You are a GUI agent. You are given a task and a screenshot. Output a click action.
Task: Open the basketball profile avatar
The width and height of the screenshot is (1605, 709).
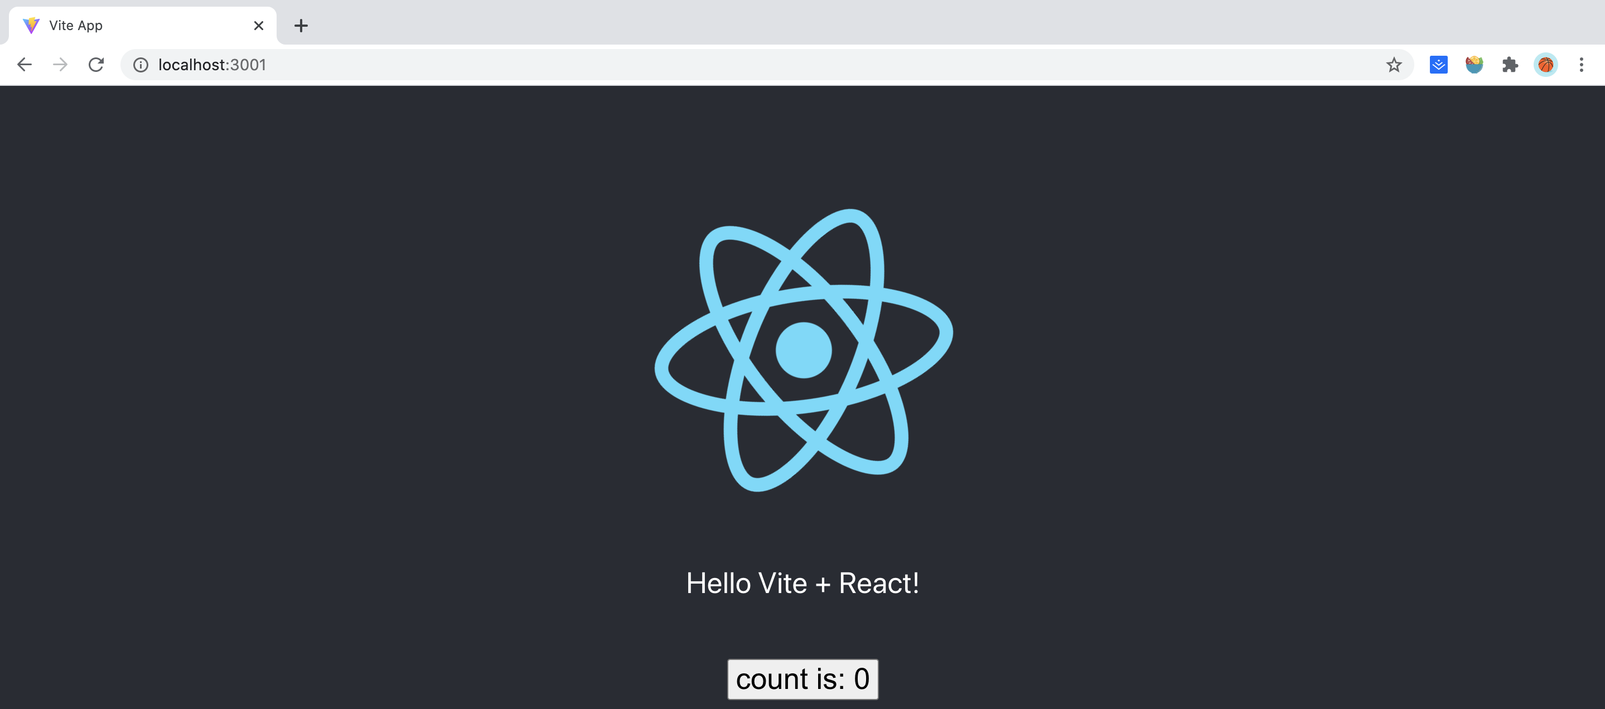(x=1545, y=65)
